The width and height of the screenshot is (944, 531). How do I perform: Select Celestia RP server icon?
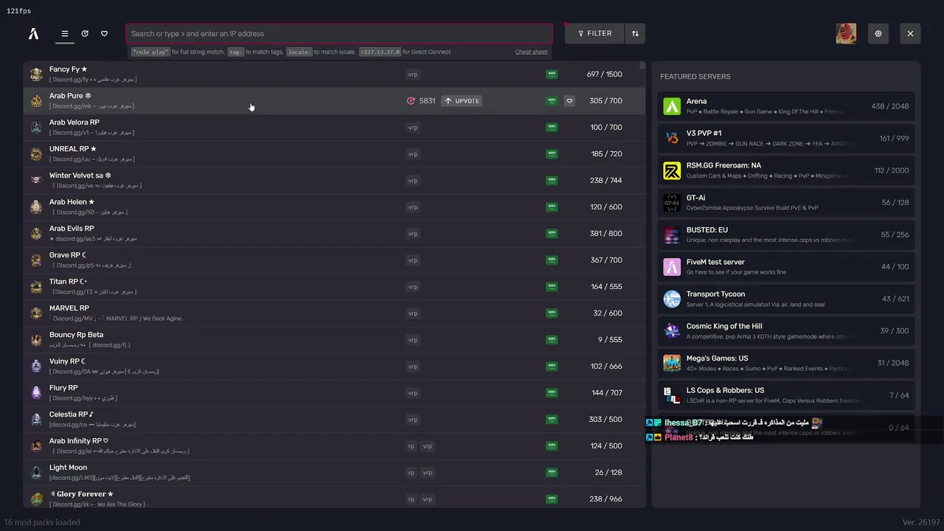point(36,420)
